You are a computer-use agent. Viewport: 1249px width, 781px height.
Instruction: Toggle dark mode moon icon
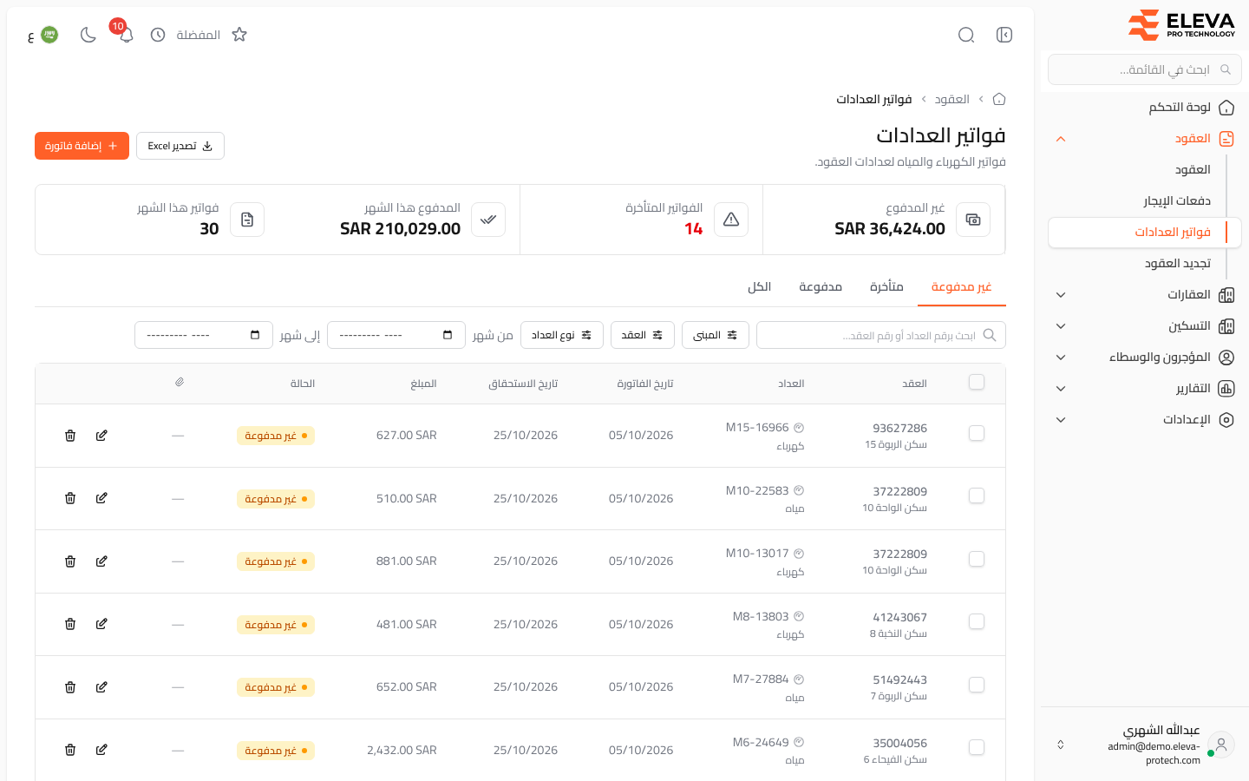88,35
